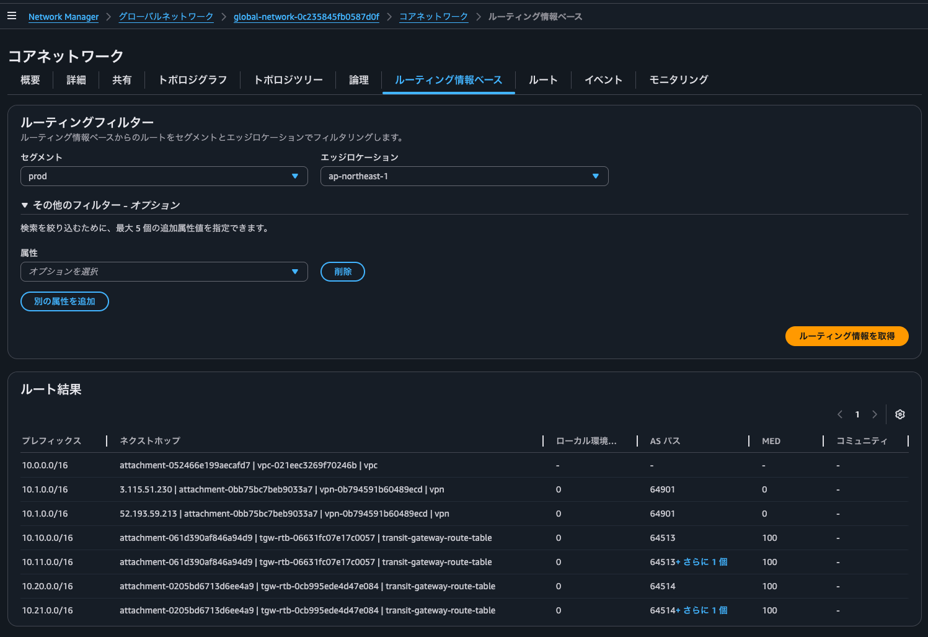This screenshot has width=928, height=637.
Task: Click next hop with vpc-021eec3269f70246b
Action: (x=249, y=465)
